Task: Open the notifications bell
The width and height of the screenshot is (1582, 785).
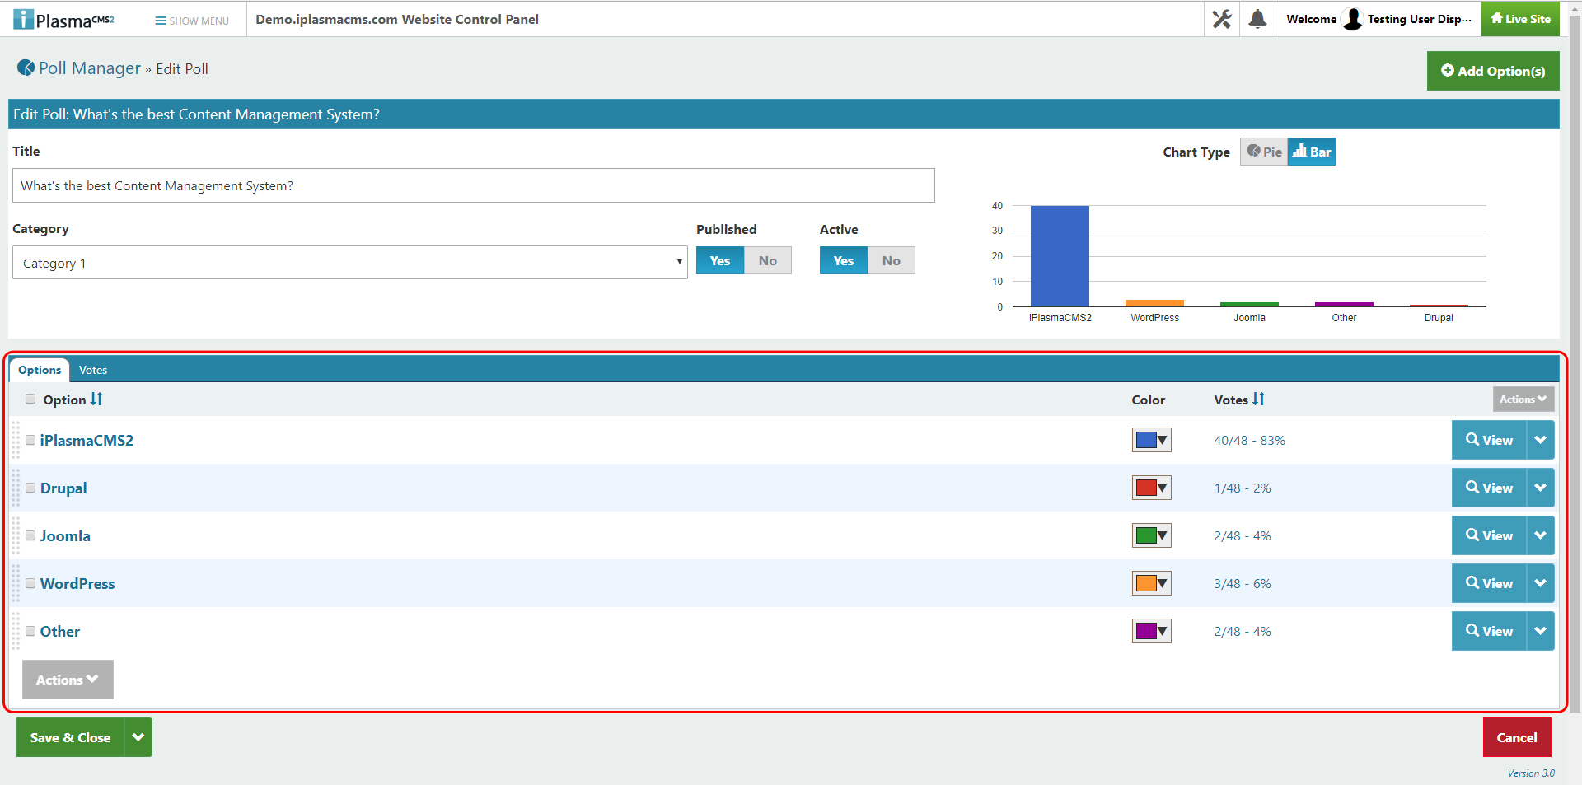Action: pos(1257,19)
